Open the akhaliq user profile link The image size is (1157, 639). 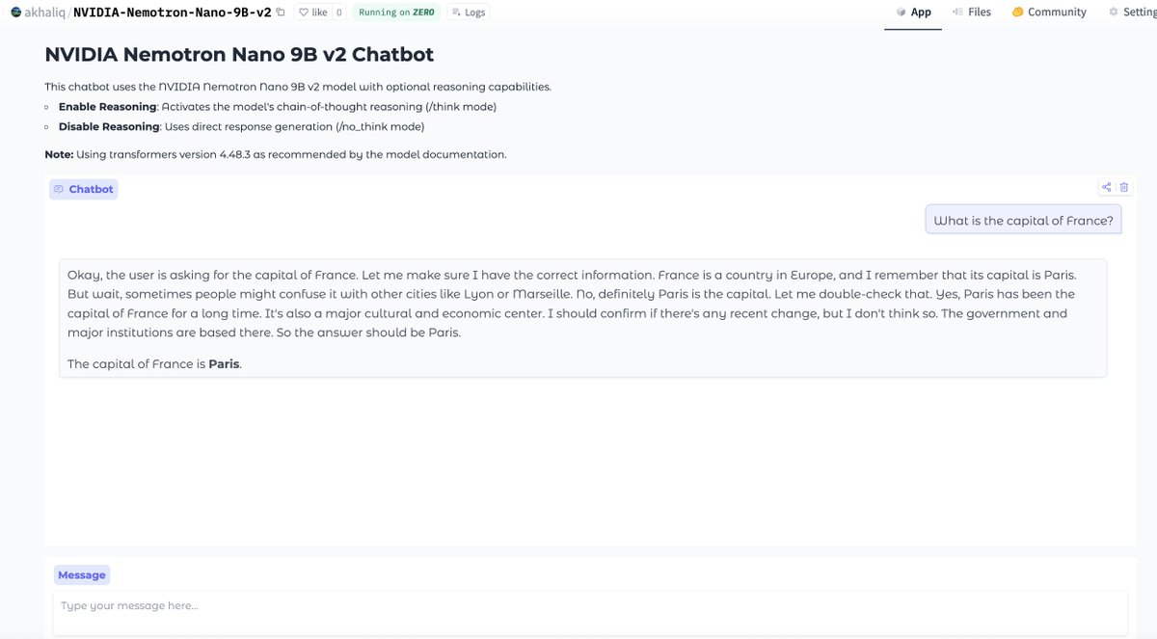tap(43, 13)
